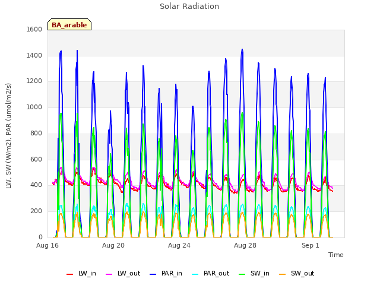Click the green SW_in legend swatch
The height and width of the screenshot is (285, 380).
pos(242,274)
